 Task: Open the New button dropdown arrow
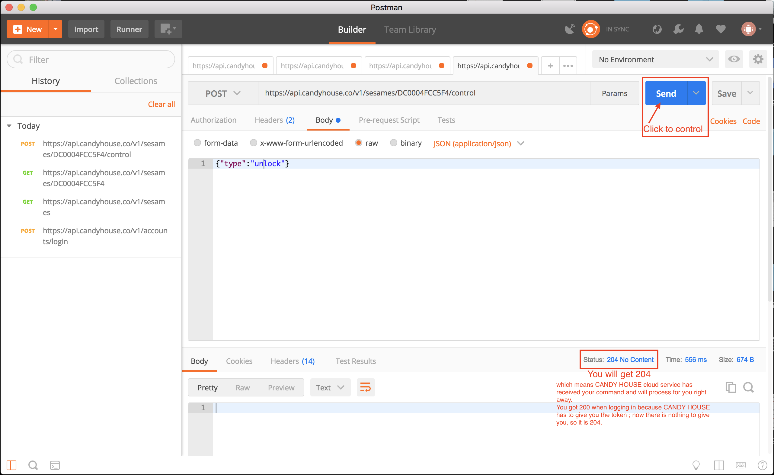click(x=55, y=29)
